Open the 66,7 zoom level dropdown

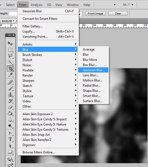click(133, 5)
